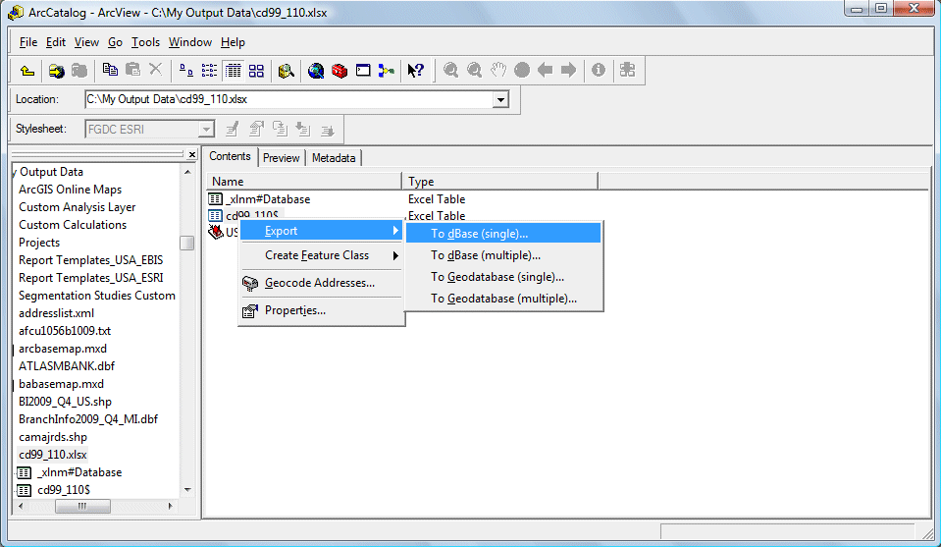Click Disconnect from Folder toolbar icon
This screenshot has height=547, width=941.
tap(79, 71)
